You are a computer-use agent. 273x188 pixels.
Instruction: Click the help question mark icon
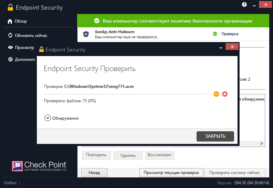244,5
